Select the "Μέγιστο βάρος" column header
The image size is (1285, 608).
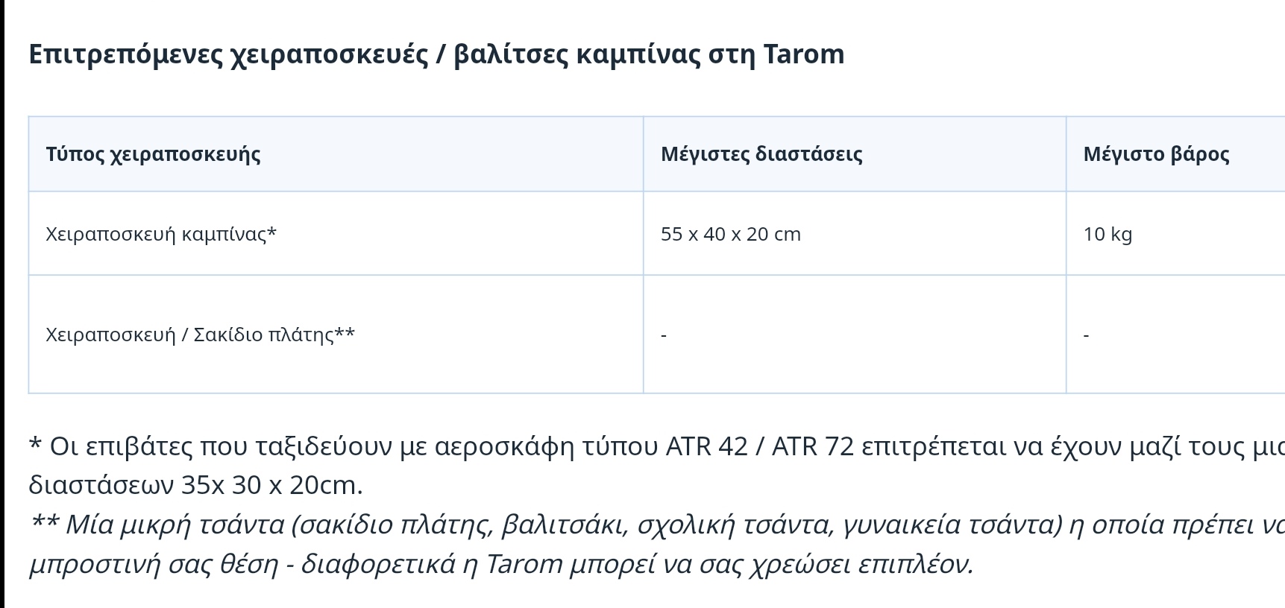(1156, 154)
